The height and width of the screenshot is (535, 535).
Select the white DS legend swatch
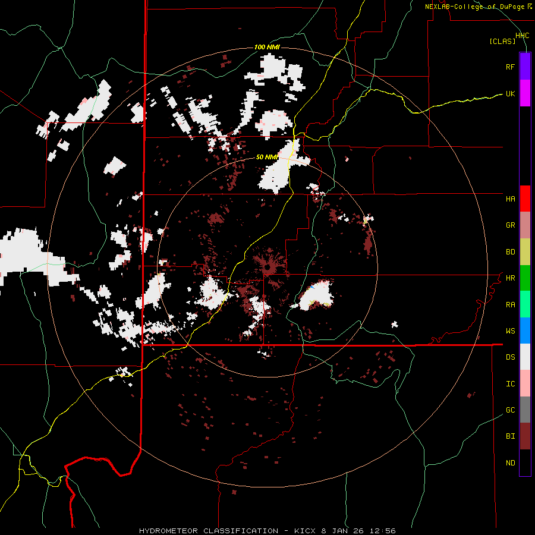coord(525,357)
